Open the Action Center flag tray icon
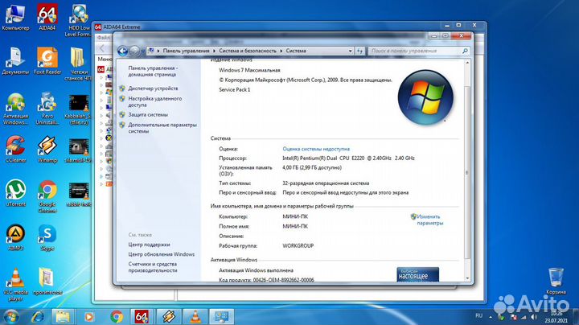The height and width of the screenshot is (325, 579). tap(513, 317)
